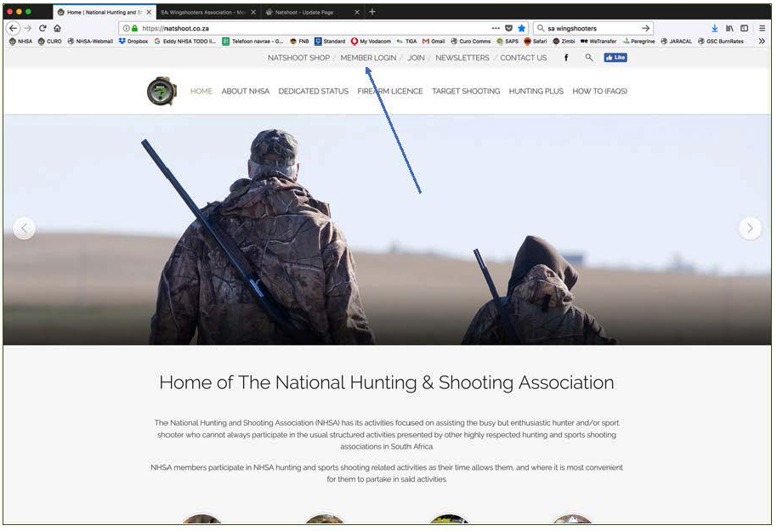Viewport: 777px width, 531px height.
Task: Open the FNB bookmark
Action: coord(299,41)
